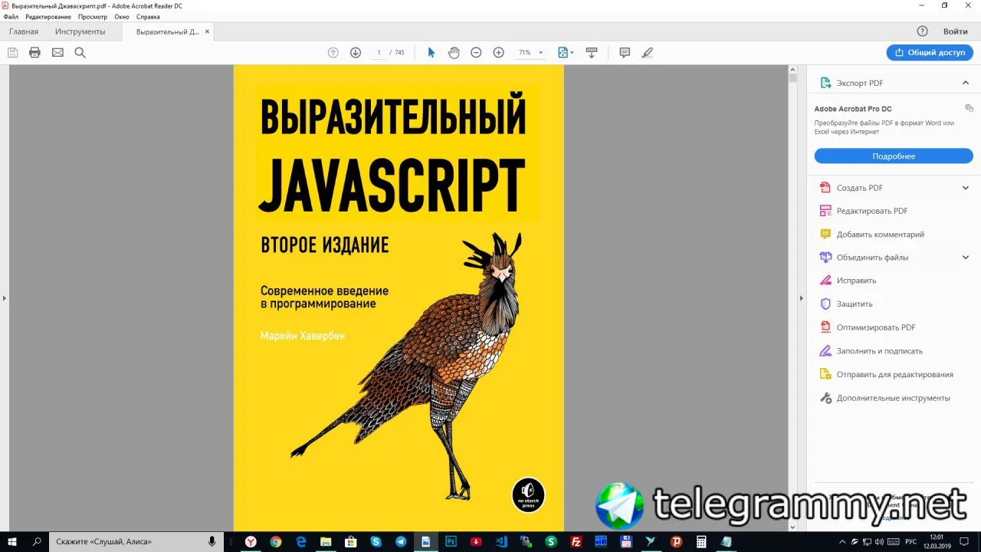Switch to the Главная tab

pyautogui.click(x=24, y=31)
